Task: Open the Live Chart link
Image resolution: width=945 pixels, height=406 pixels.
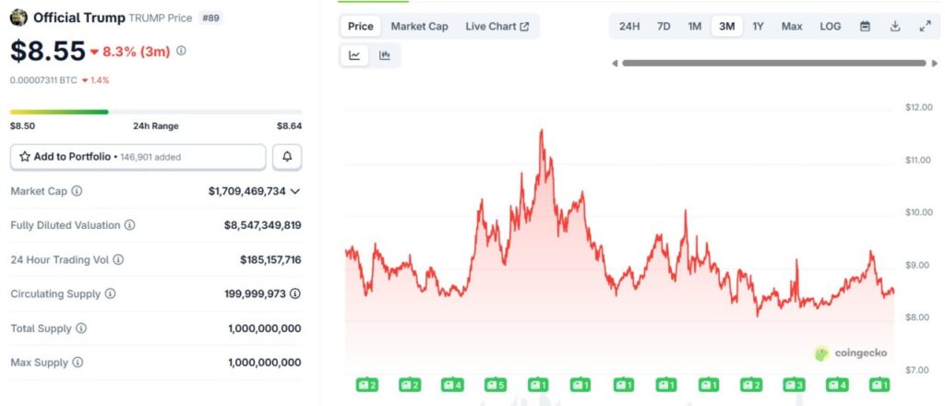Action: (497, 27)
